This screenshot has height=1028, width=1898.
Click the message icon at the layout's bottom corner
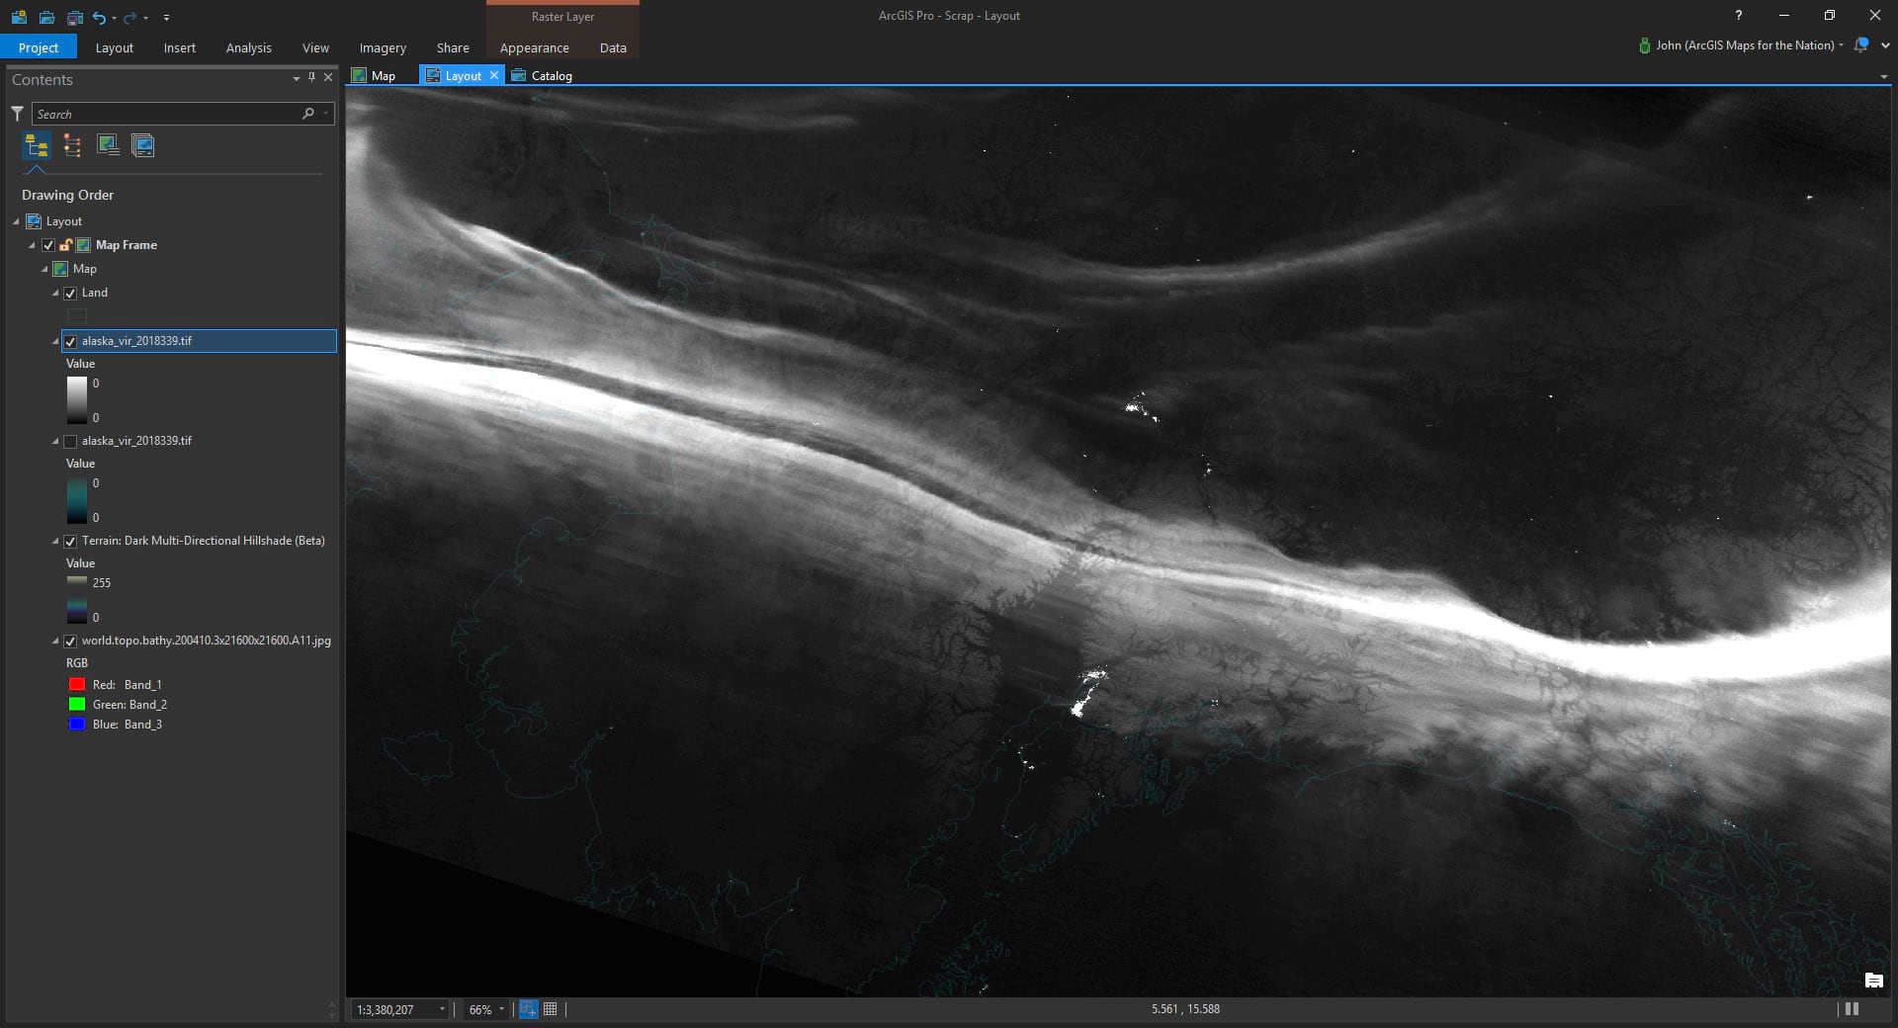1873,981
